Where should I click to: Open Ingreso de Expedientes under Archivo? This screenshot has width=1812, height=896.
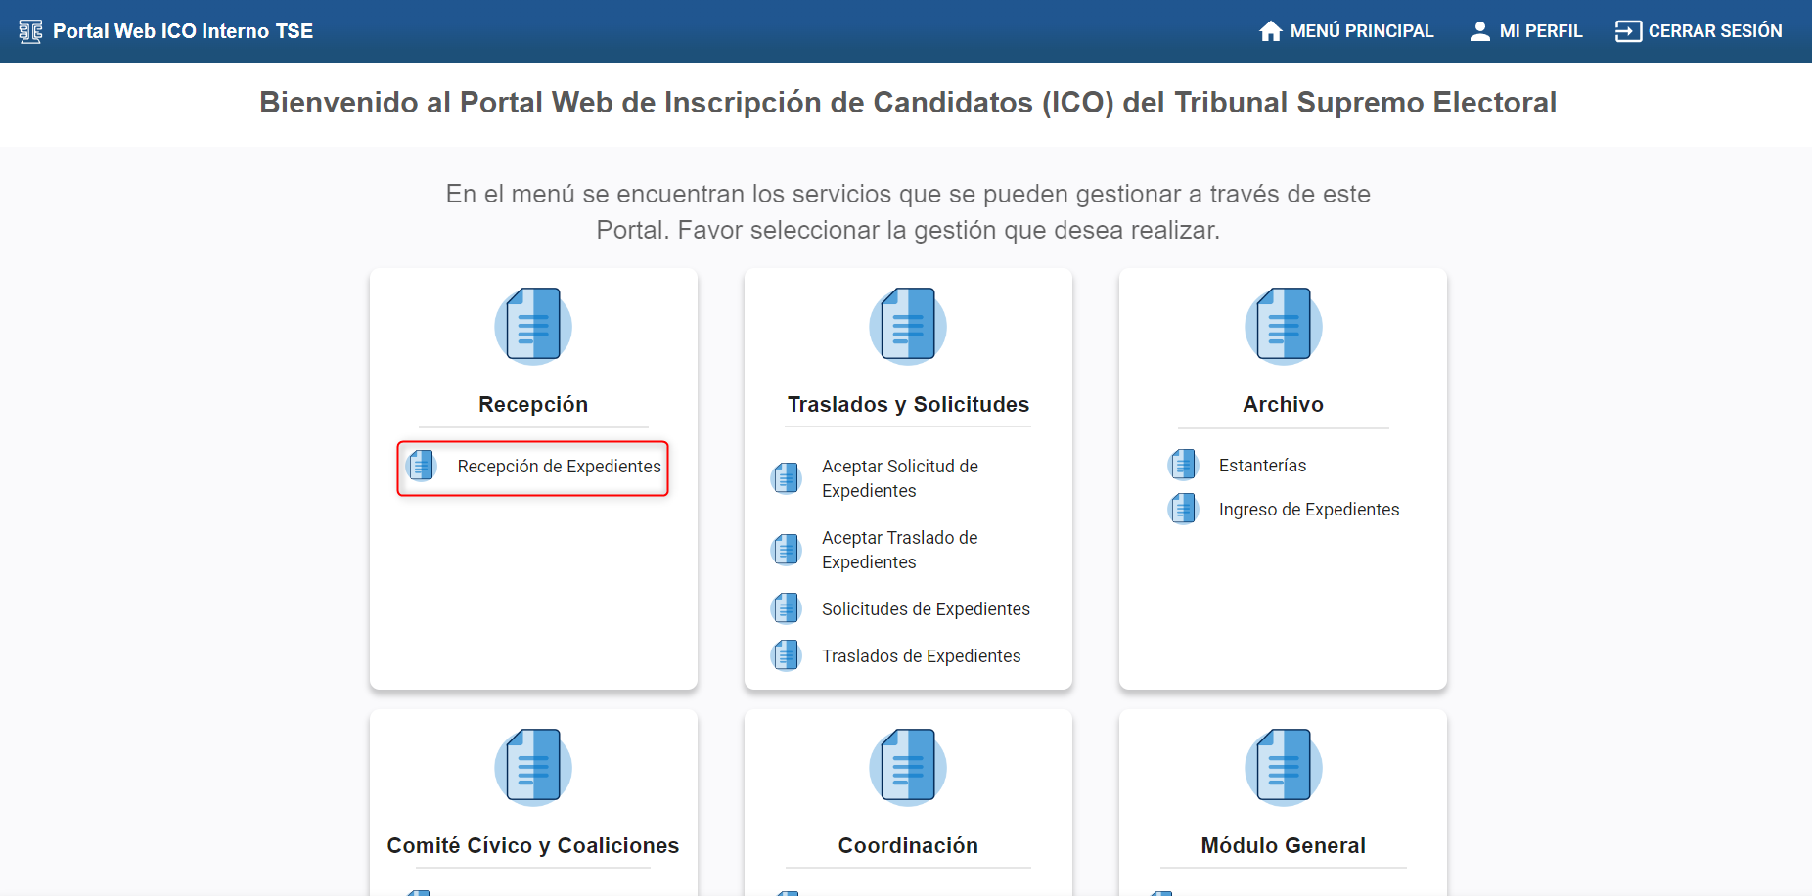pyautogui.click(x=1308, y=509)
